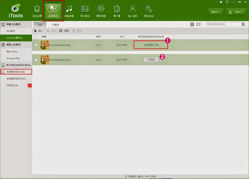Click 26.73 MB size in installing row
This screenshot has width=249, height=179.
coord(122,45)
